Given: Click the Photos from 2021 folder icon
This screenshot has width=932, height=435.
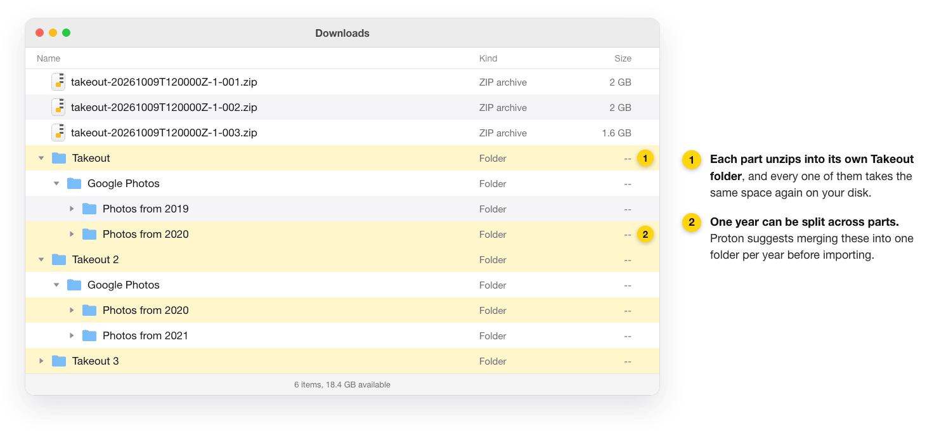Looking at the screenshot, I should coord(89,335).
